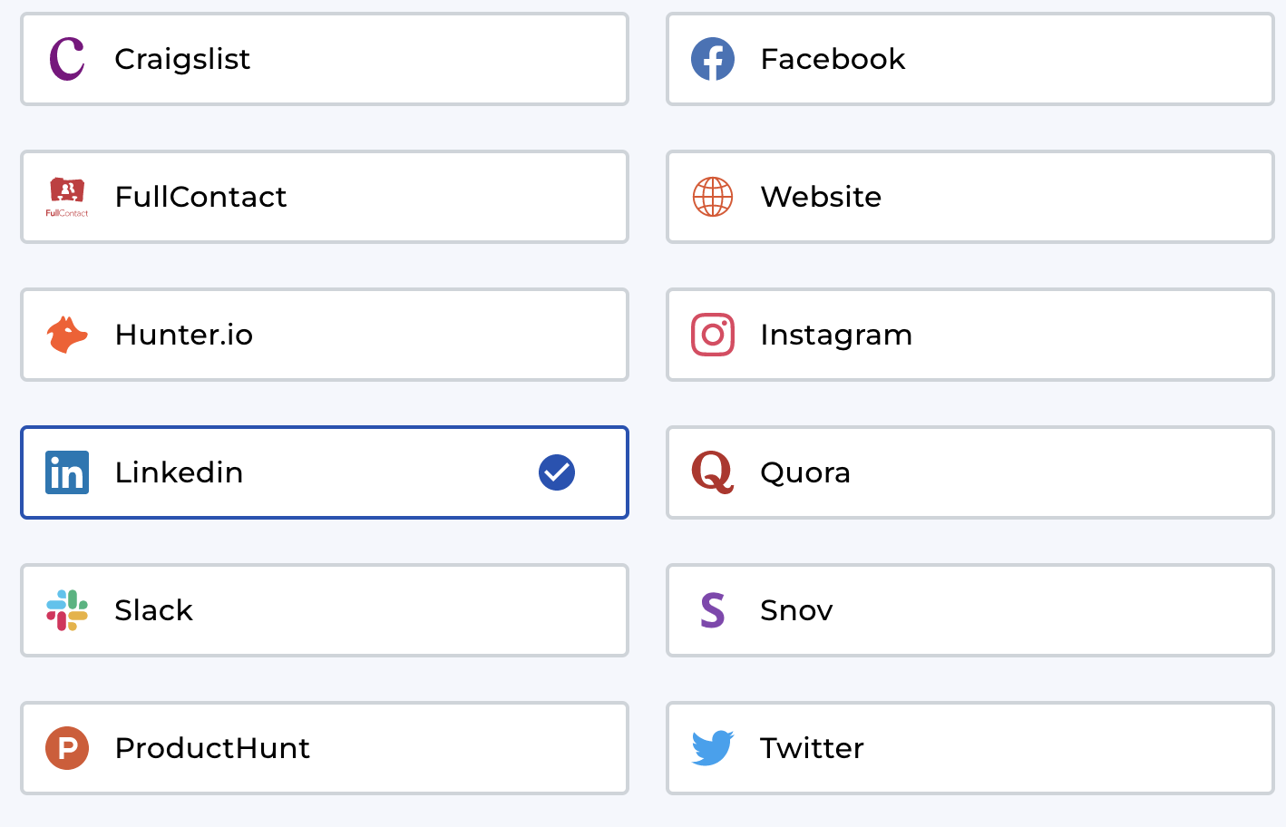Click the red Quora Q icon
1286x827 pixels.
tap(713, 472)
